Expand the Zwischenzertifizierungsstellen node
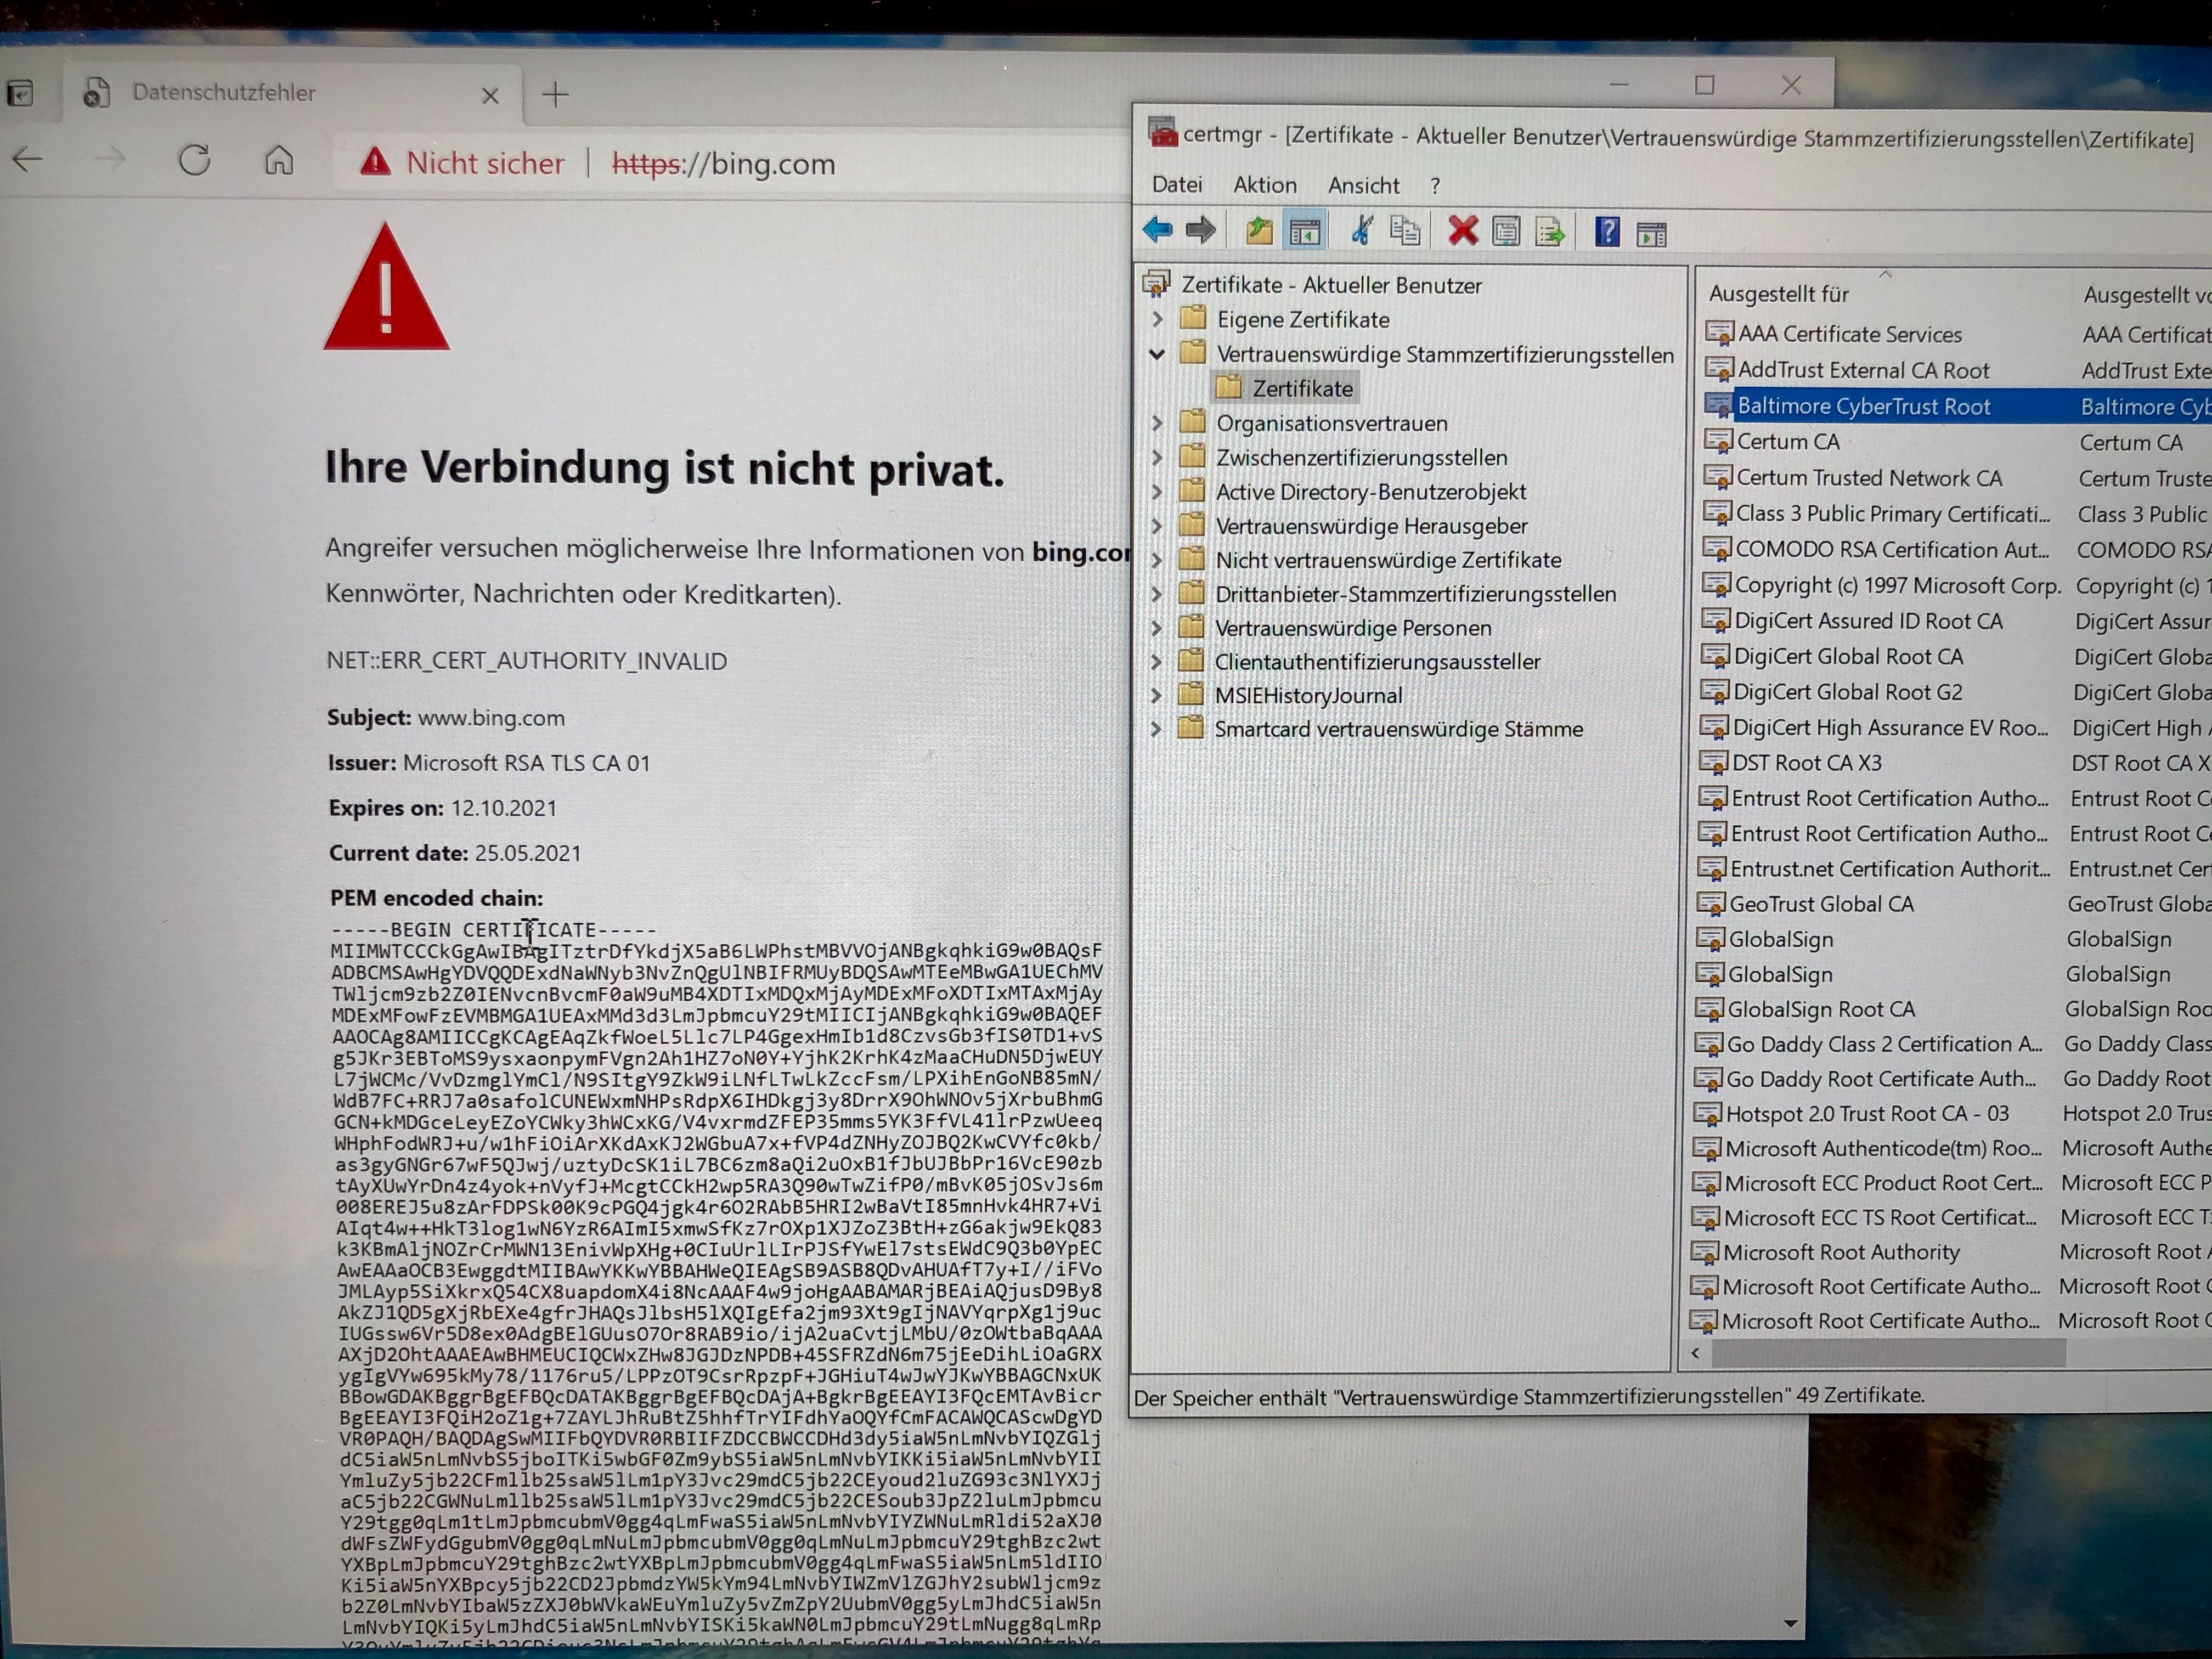 point(1157,458)
